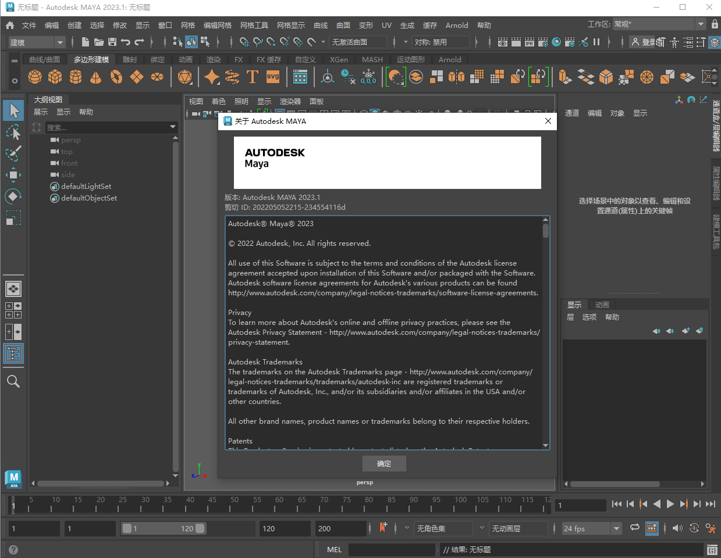
Task: Activate the Move tool in the toolbox
Action: pyautogui.click(x=13, y=174)
